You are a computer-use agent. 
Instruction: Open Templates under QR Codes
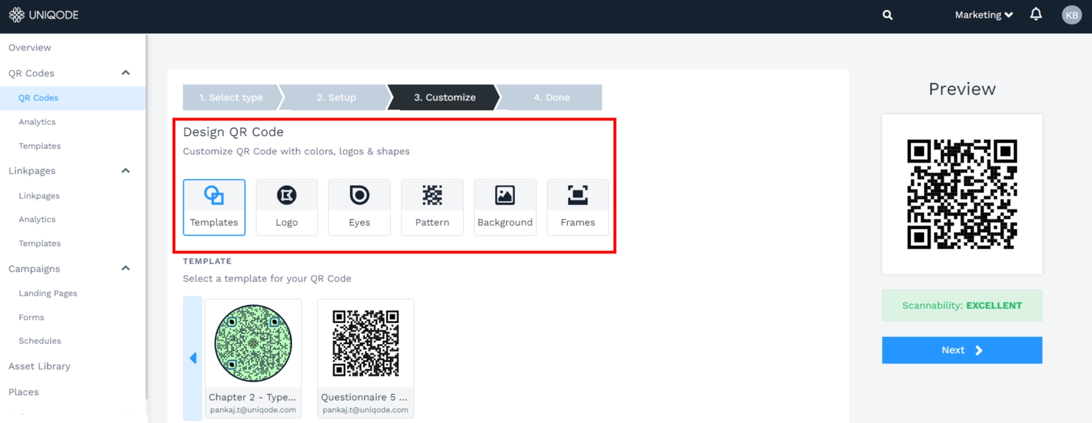[x=40, y=146]
